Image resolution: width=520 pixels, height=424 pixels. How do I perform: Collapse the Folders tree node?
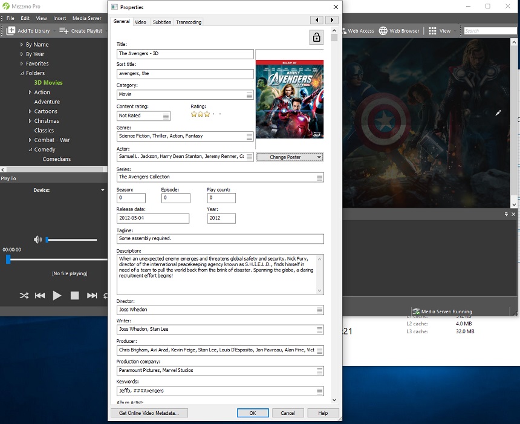(x=22, y=73)
